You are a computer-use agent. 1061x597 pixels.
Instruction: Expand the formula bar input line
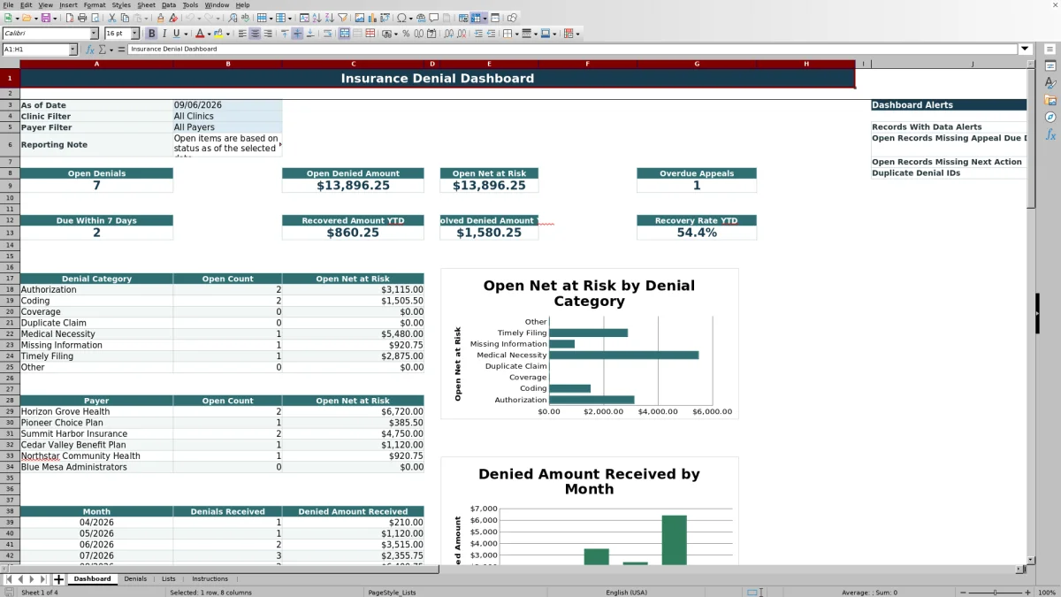coord(1026,50)
